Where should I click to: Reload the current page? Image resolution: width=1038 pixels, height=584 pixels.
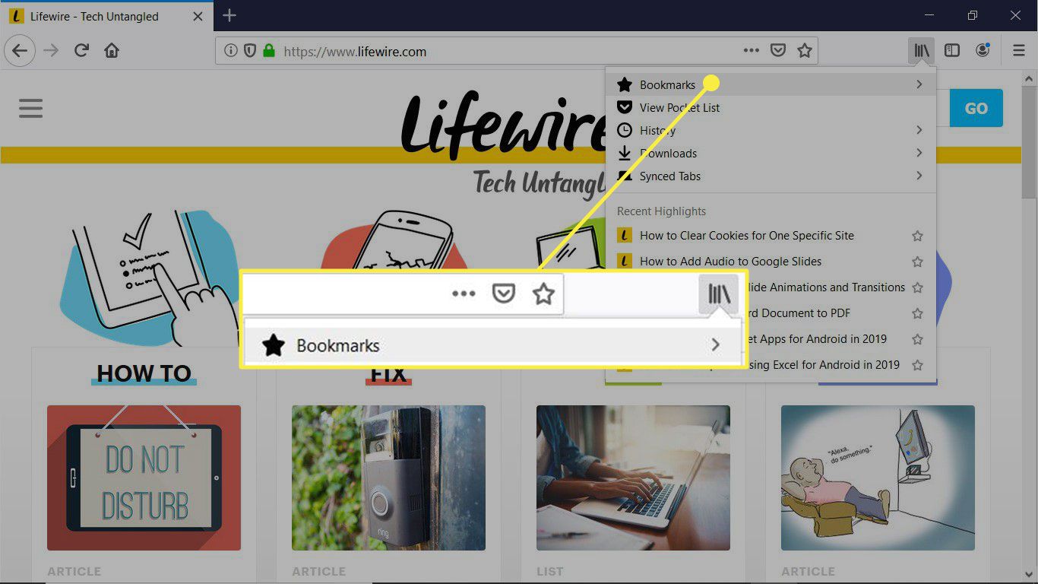tap(81, 51)
